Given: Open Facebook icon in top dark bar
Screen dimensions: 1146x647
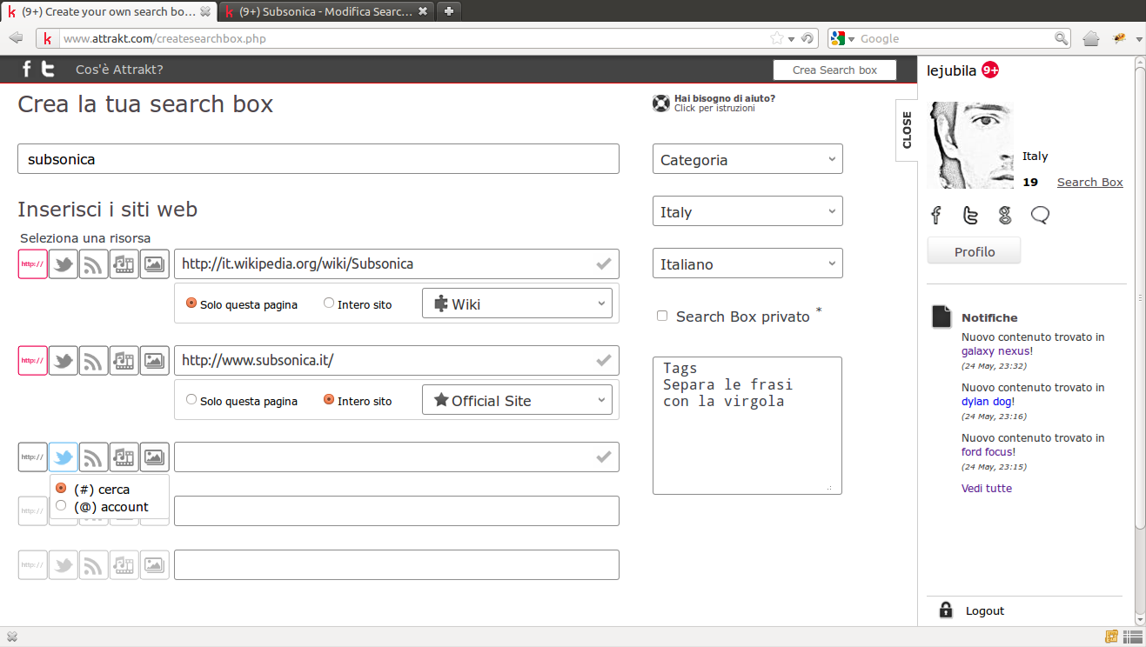Looking at the screenshot, I should [x=26, y=70].
